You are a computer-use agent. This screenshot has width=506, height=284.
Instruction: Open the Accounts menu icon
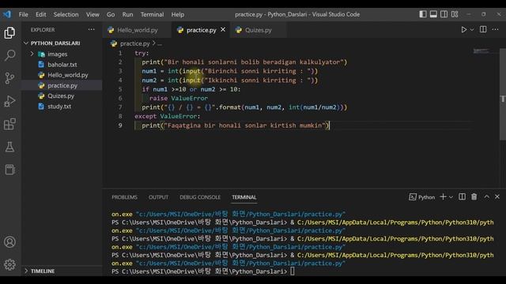[9, 242]
